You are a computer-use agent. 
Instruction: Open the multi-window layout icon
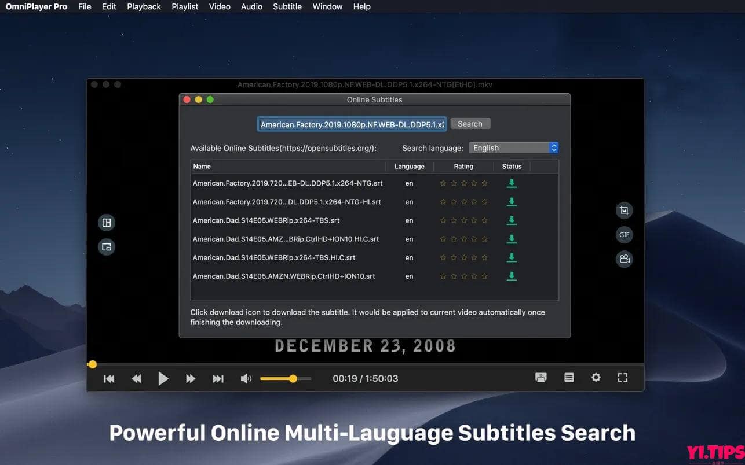[107, 223]
